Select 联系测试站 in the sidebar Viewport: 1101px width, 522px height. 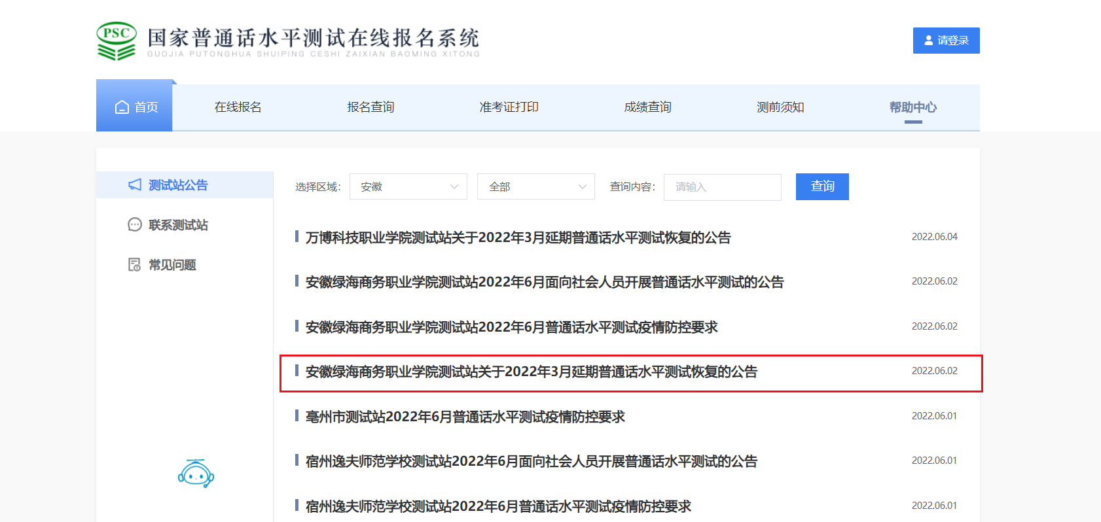(x=178, y=225)
